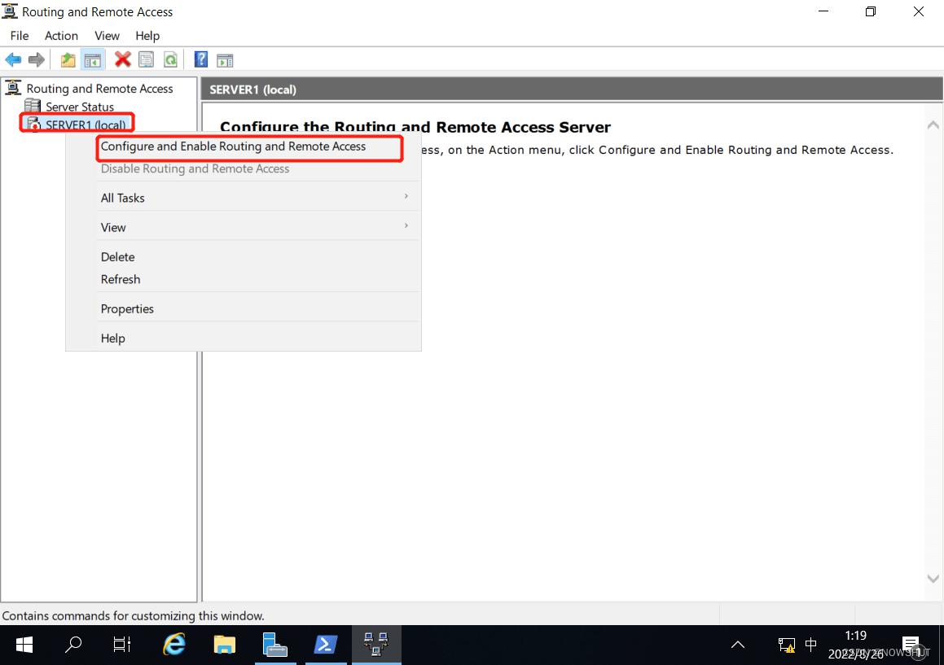
Task: Click Routing and Remote Access root tree icon
Action: [x=13, y=88]
